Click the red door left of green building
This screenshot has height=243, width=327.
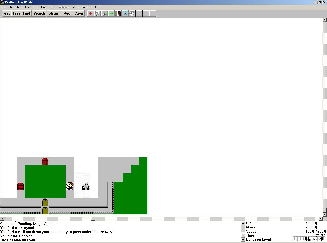click(20, 186)
